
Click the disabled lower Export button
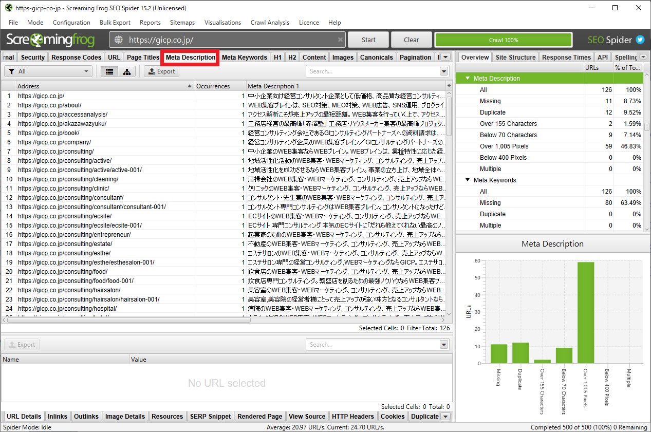(x=22, y=345)
